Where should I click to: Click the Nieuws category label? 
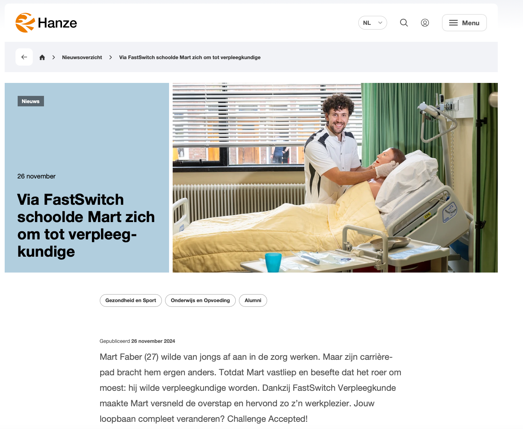click(31, 101)
